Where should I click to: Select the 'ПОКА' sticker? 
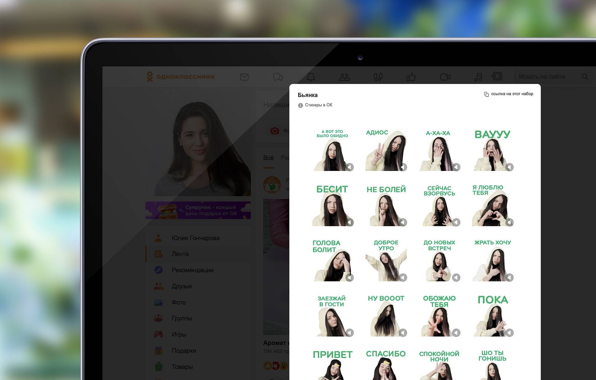tap(492, 316)
